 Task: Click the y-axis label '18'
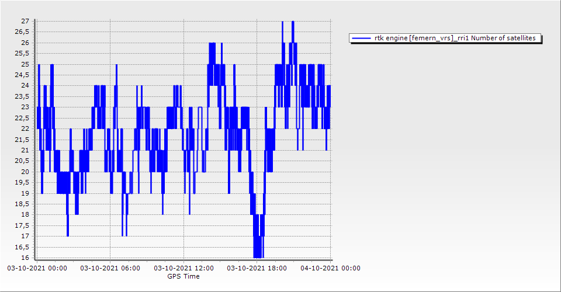(25, 215)
